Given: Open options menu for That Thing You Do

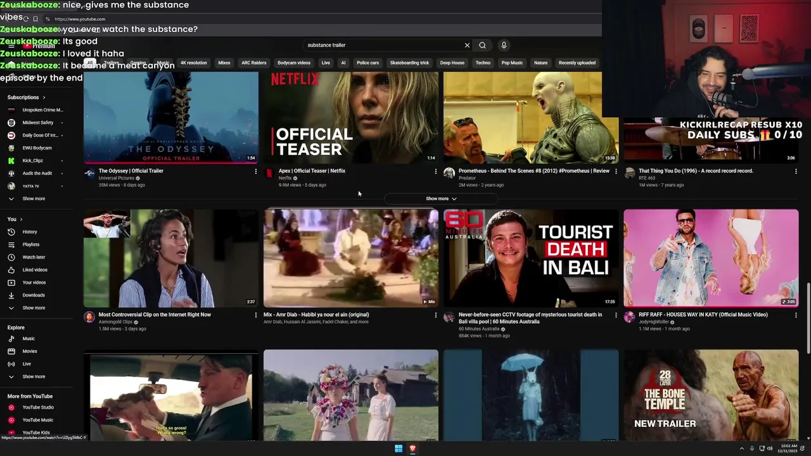Looking at the screenshot, I should 796,171.
